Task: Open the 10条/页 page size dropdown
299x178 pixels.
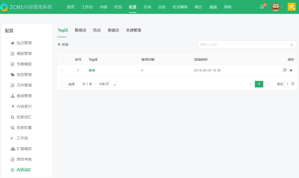Action: coord(106,84)
